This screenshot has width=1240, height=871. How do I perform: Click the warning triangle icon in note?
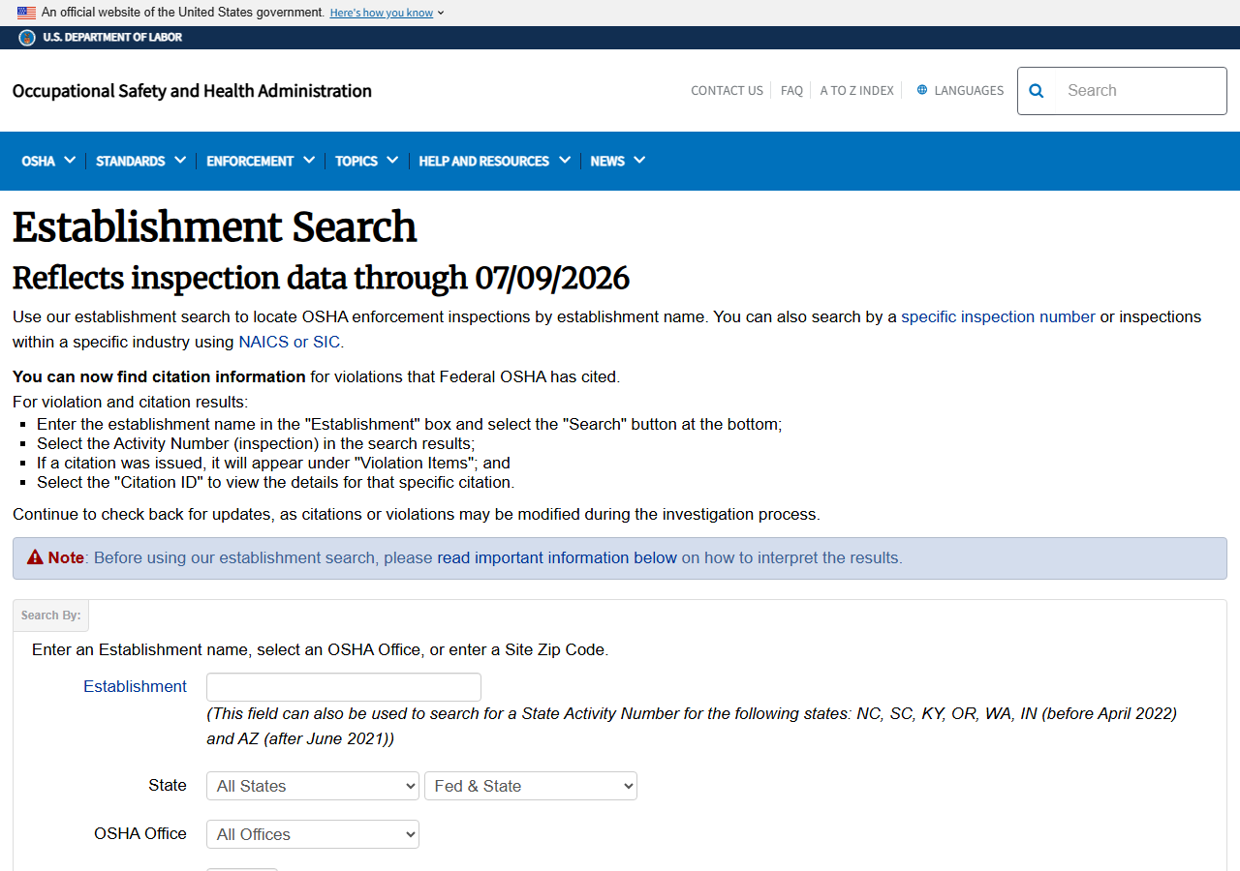pyautogui.click(x=35, y=557)
